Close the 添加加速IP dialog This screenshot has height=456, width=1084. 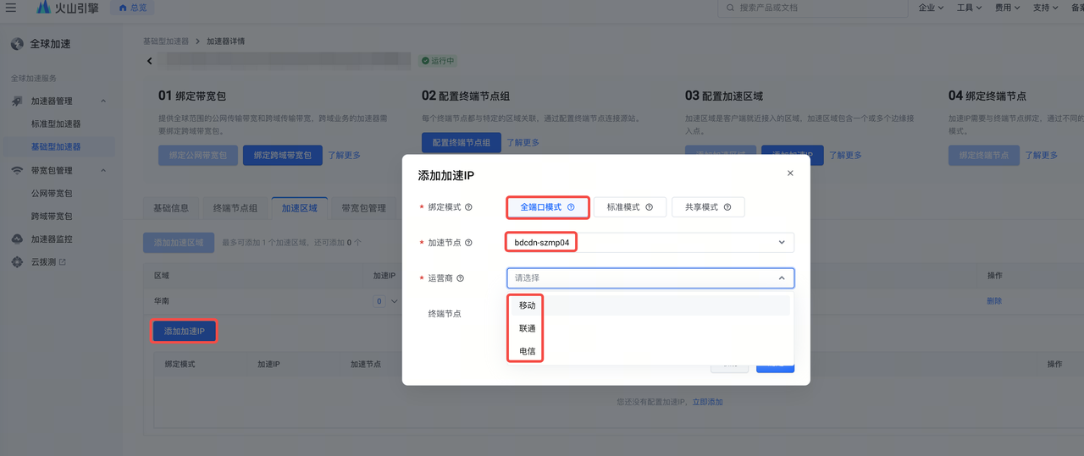click(x=790, y=173)
